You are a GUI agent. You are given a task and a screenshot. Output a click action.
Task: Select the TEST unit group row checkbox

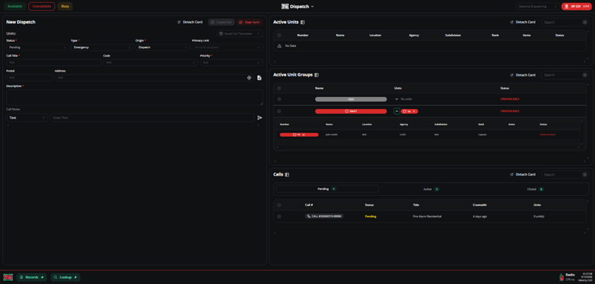(x=279, y=99)
